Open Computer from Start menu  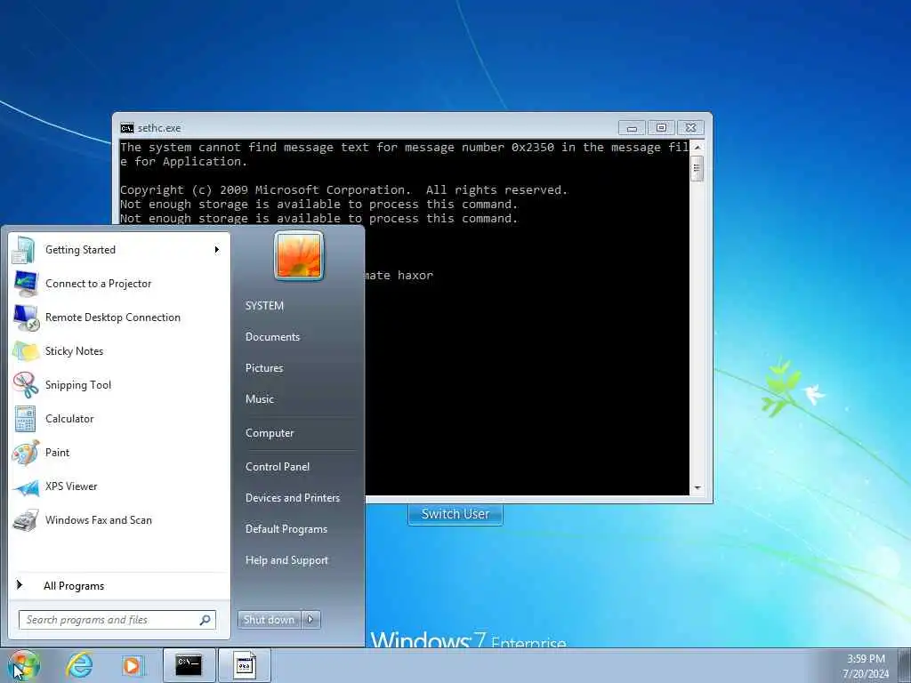[270, 433]
